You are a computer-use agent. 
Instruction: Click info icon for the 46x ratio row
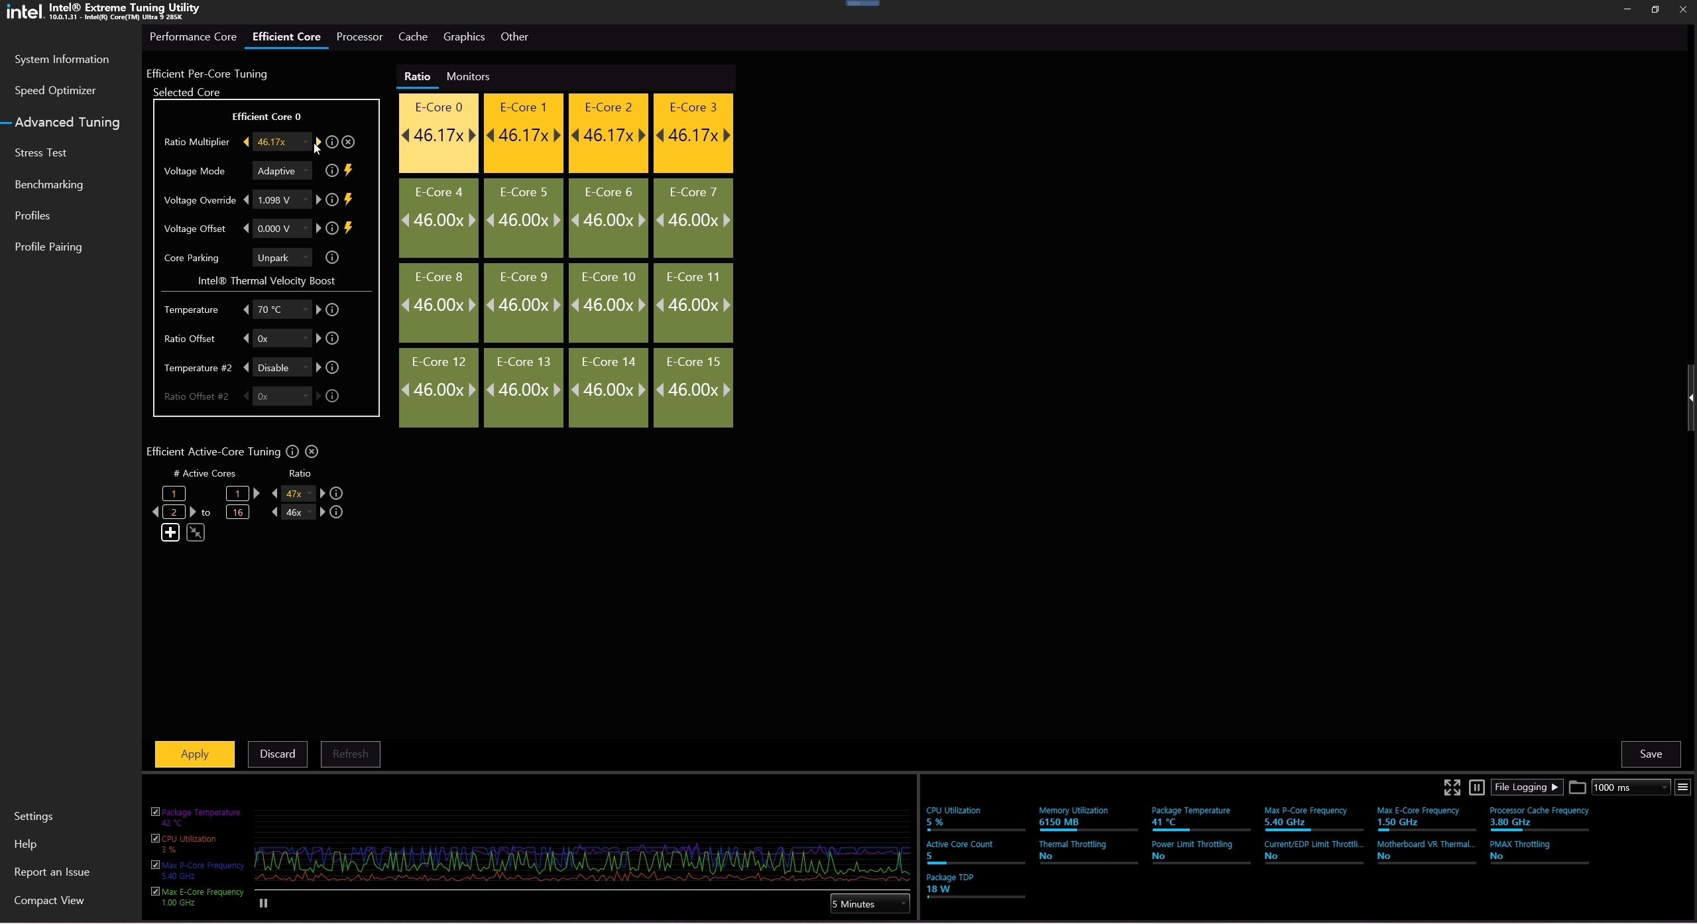tap(337, 512)
